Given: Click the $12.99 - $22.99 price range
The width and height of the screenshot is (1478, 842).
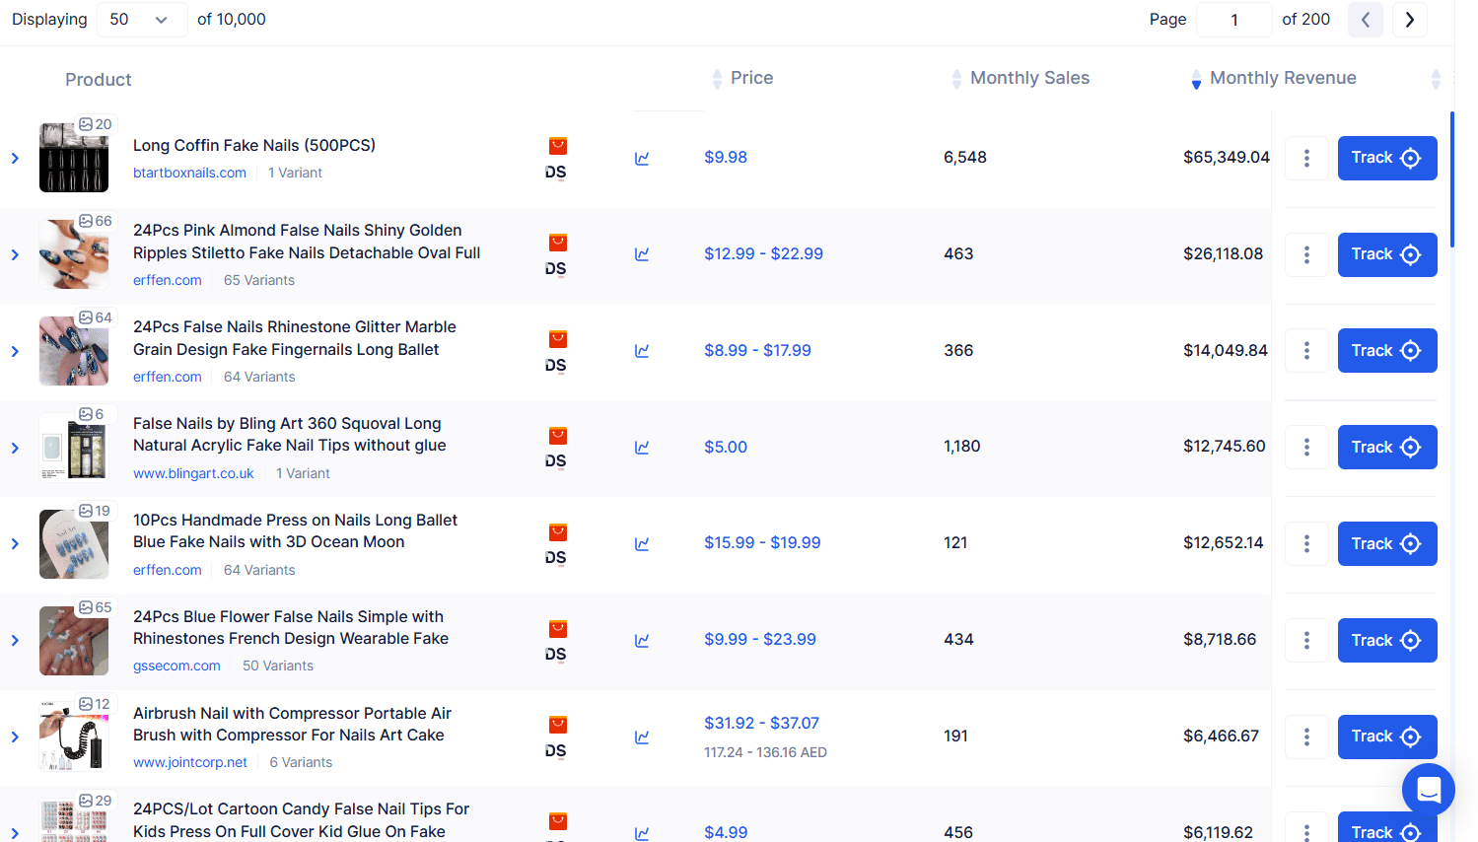Looking at the screenshot, I should click(x=763, y=254).
